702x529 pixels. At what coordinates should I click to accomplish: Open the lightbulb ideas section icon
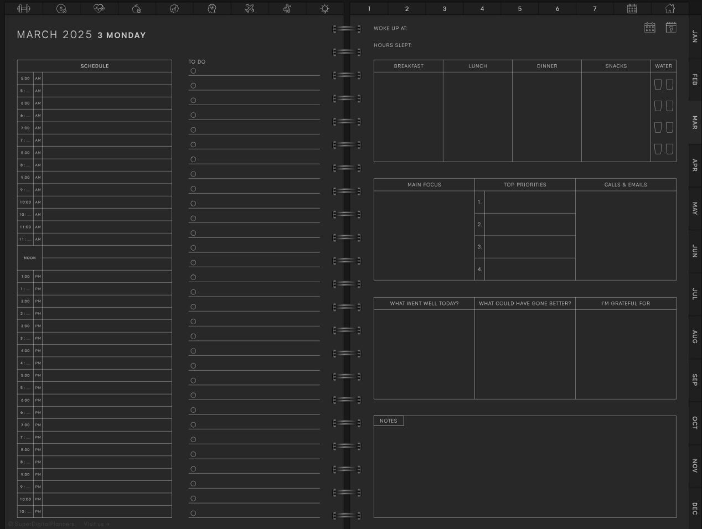(x=325, y=9)
